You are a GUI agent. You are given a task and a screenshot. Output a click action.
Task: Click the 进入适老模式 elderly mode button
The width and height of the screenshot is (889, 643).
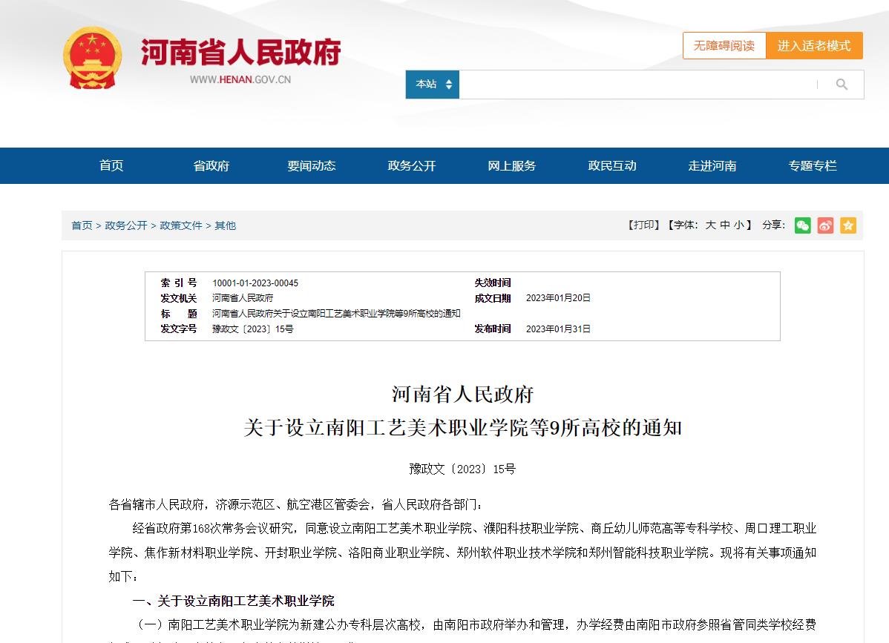click(x=815, y=45)
